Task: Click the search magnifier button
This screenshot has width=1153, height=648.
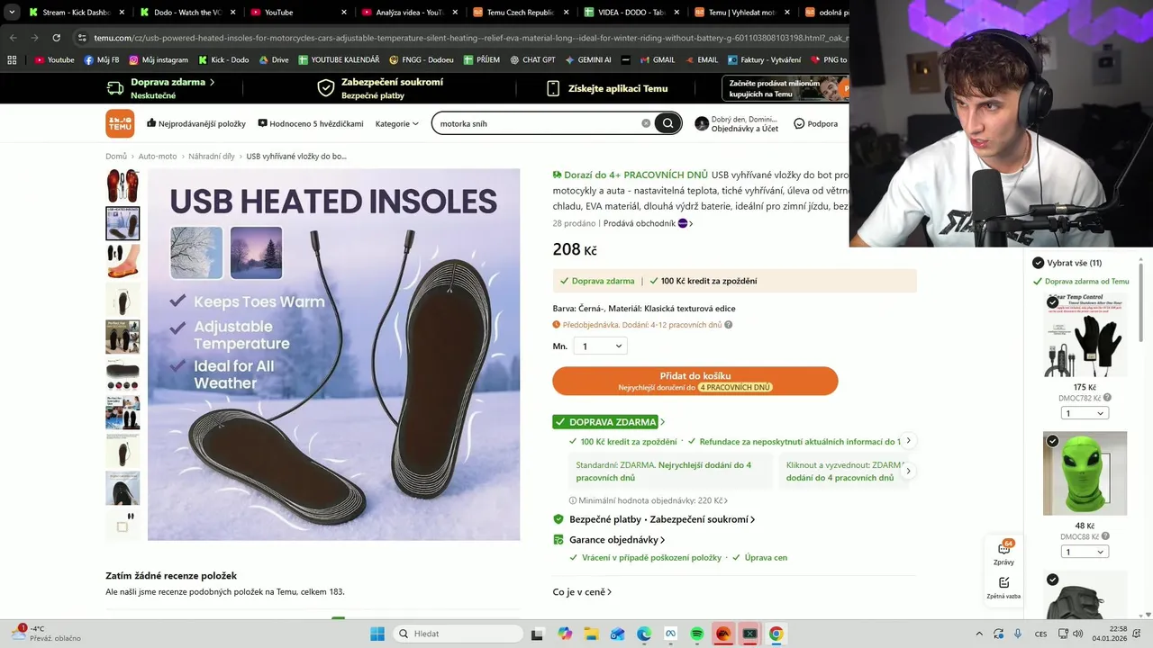Action: point(667,123)
